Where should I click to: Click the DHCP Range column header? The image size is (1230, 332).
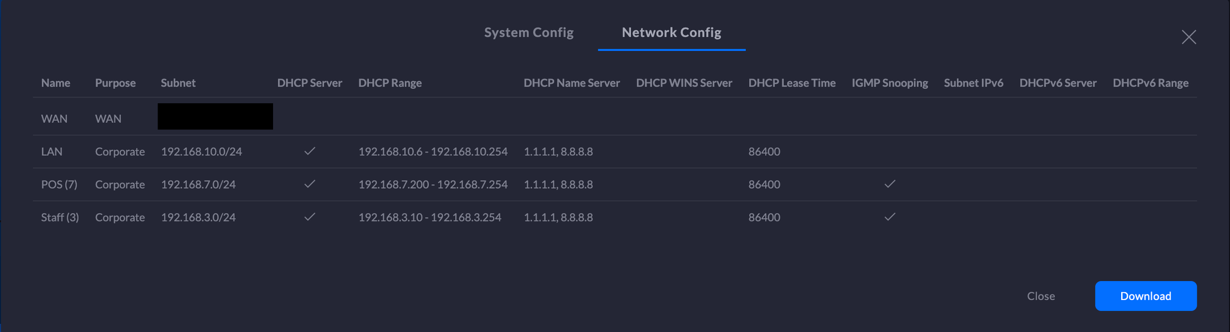[x=390, y=83]
